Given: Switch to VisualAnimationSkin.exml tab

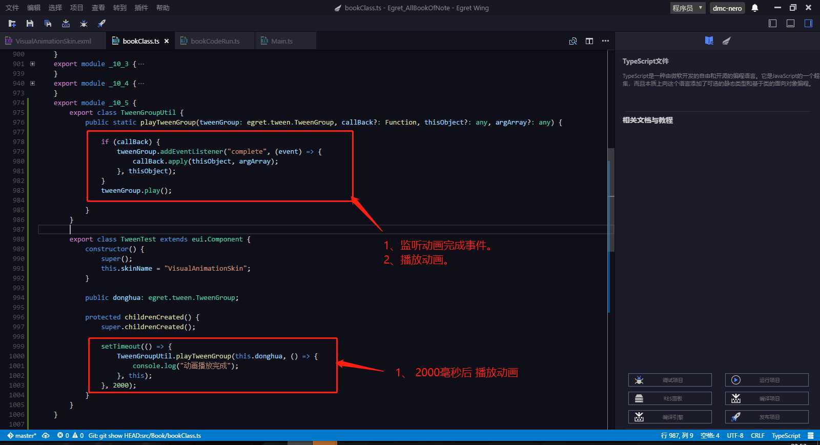Looking at the screenshot, I should [x=53, y=41].
